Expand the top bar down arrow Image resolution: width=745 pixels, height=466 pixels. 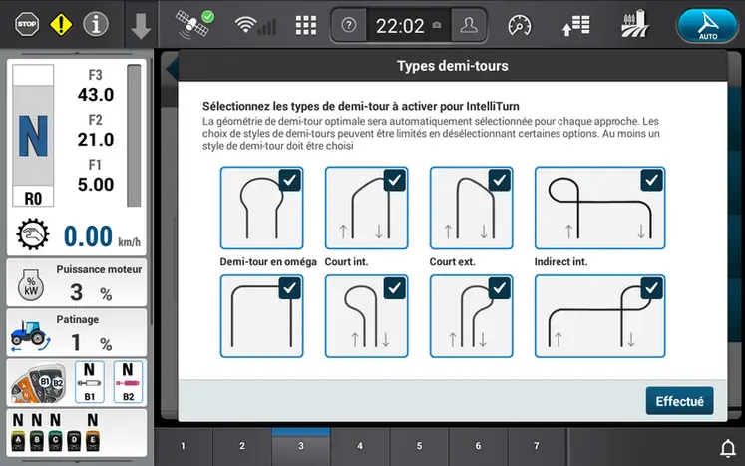(141, 26)
